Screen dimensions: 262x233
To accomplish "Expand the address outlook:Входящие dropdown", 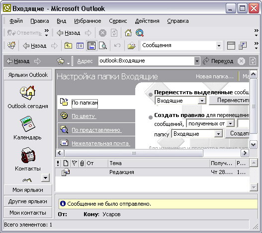I will click(x=197, y=61).
